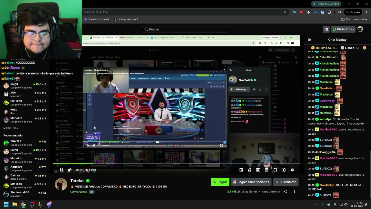
Task: Click the TiaPame_CL top gifter entry
Action: (x=324, y=48)
